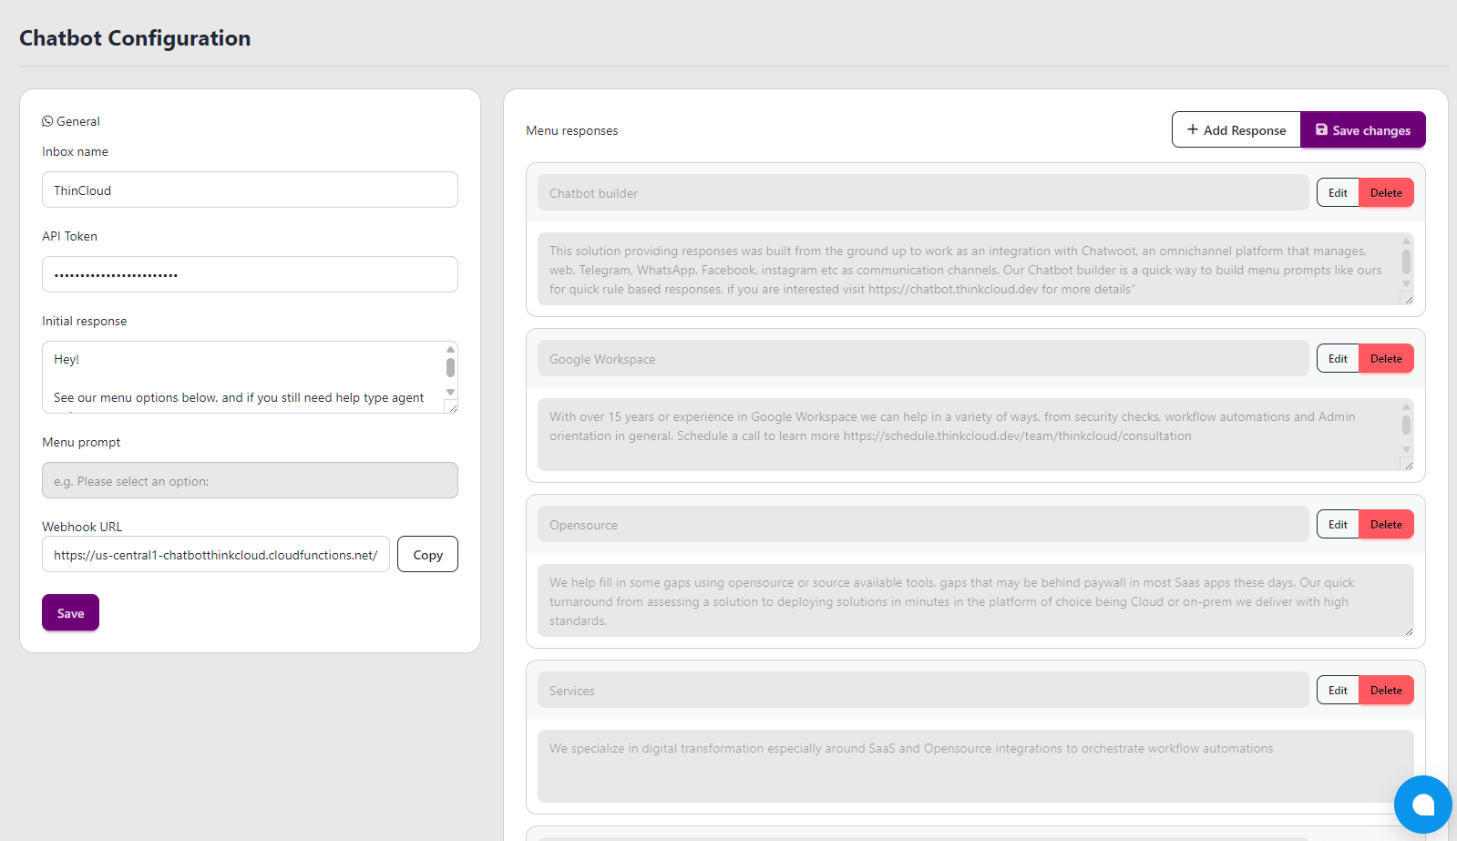Click the Menu prompt input field
This screenshot has height=841, width=1457.
click(x=250, y=480)
